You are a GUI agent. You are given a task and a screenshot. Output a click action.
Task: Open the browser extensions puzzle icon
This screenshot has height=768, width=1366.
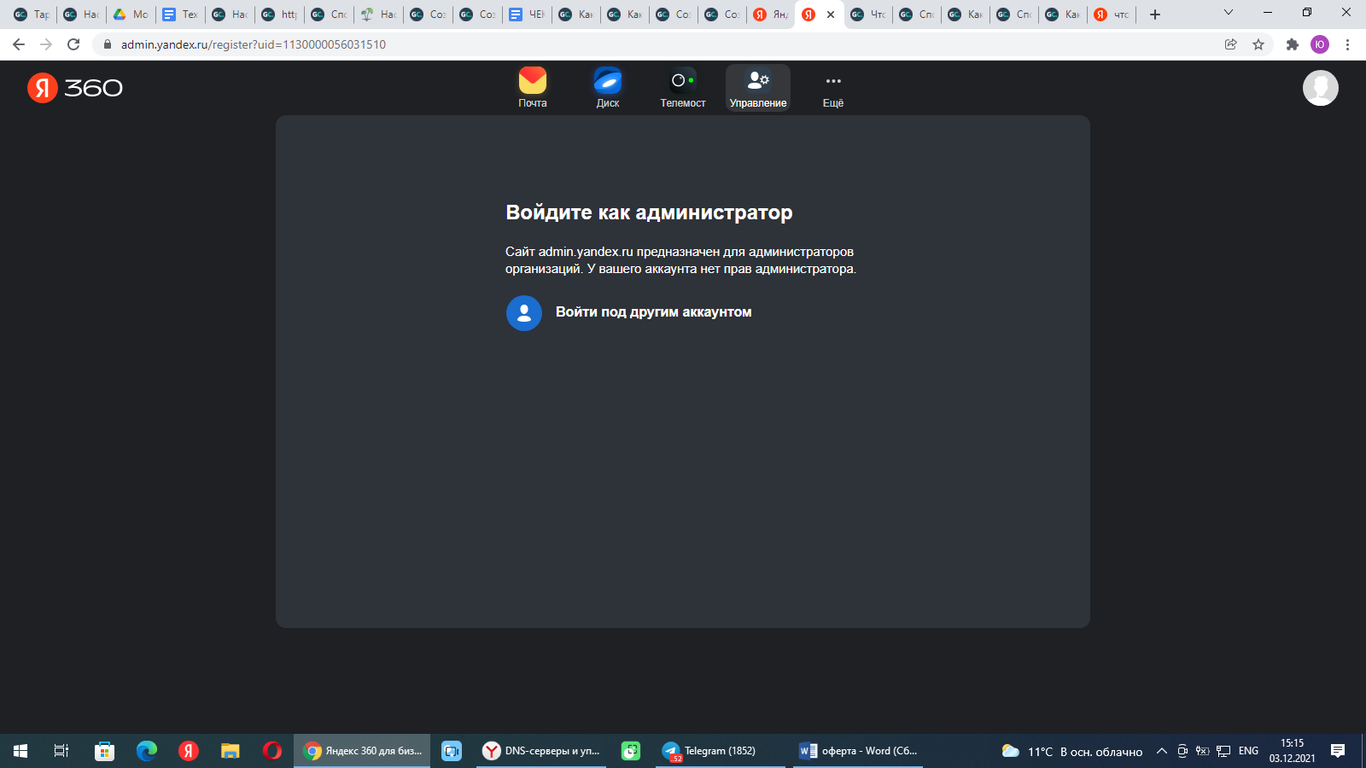[x=1293, y=44]
